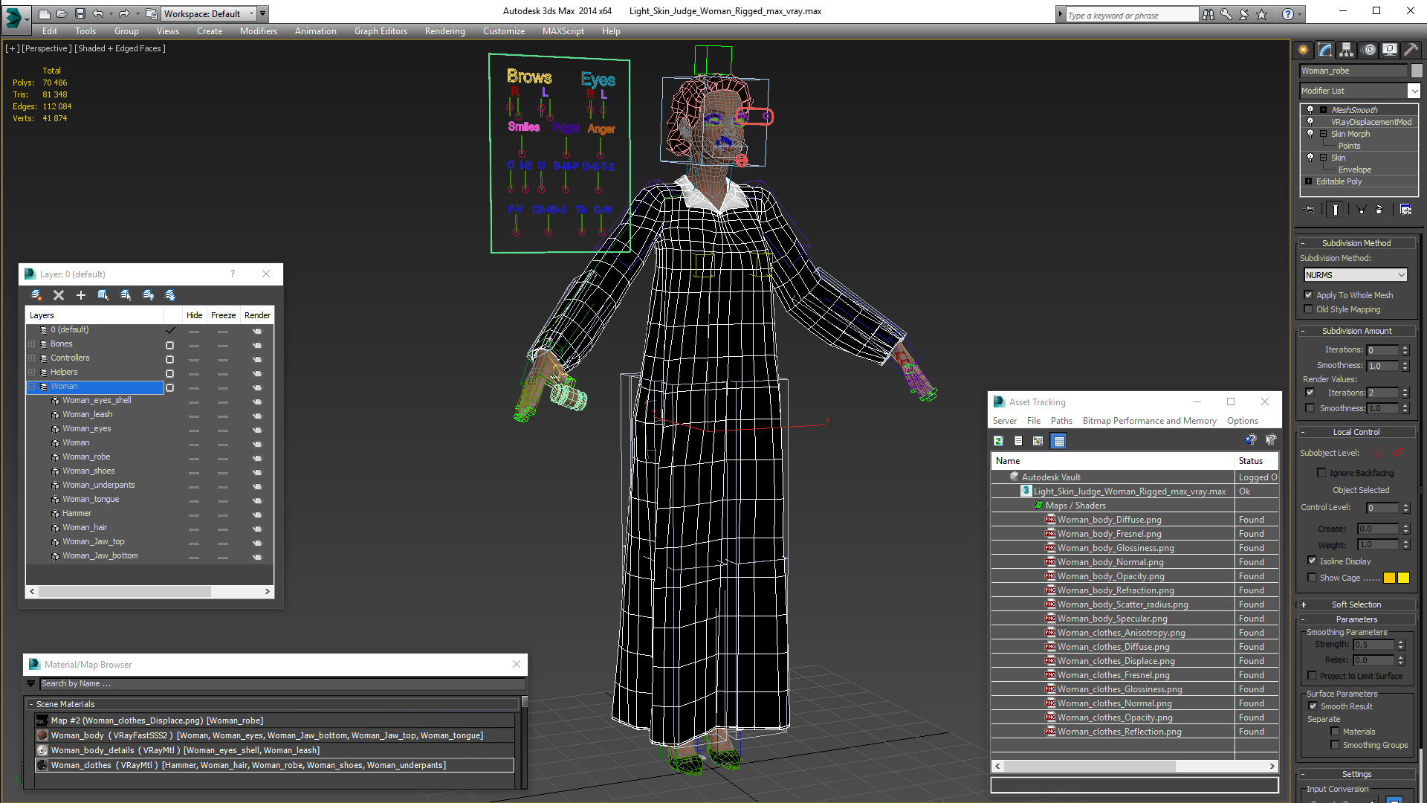
Task: Click the Undo arrow icon
Action: (97, 13)
